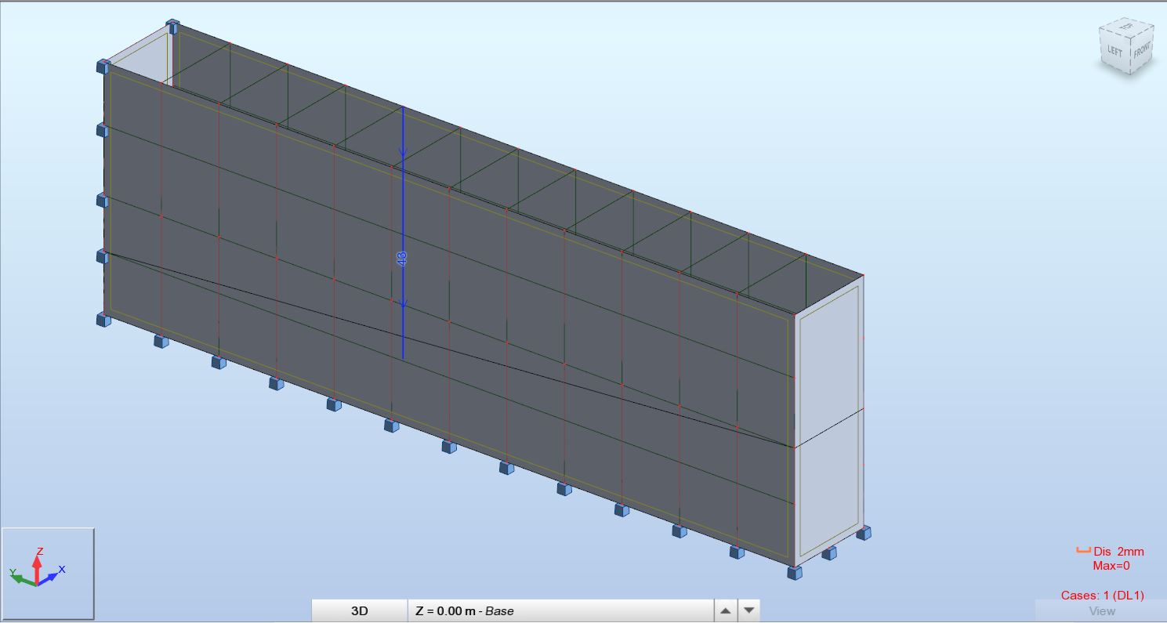Move up one level with the up arrow
Viewport: 1167px width, 623px height.
point(726,611)
